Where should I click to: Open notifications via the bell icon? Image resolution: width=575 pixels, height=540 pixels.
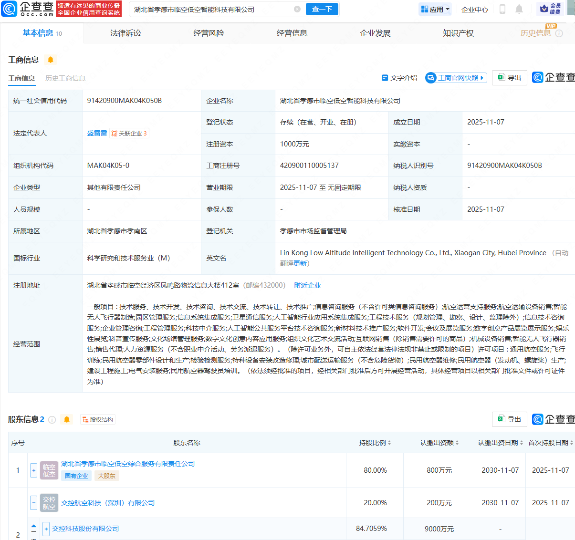pyautogui.click(x=519, y=9)
